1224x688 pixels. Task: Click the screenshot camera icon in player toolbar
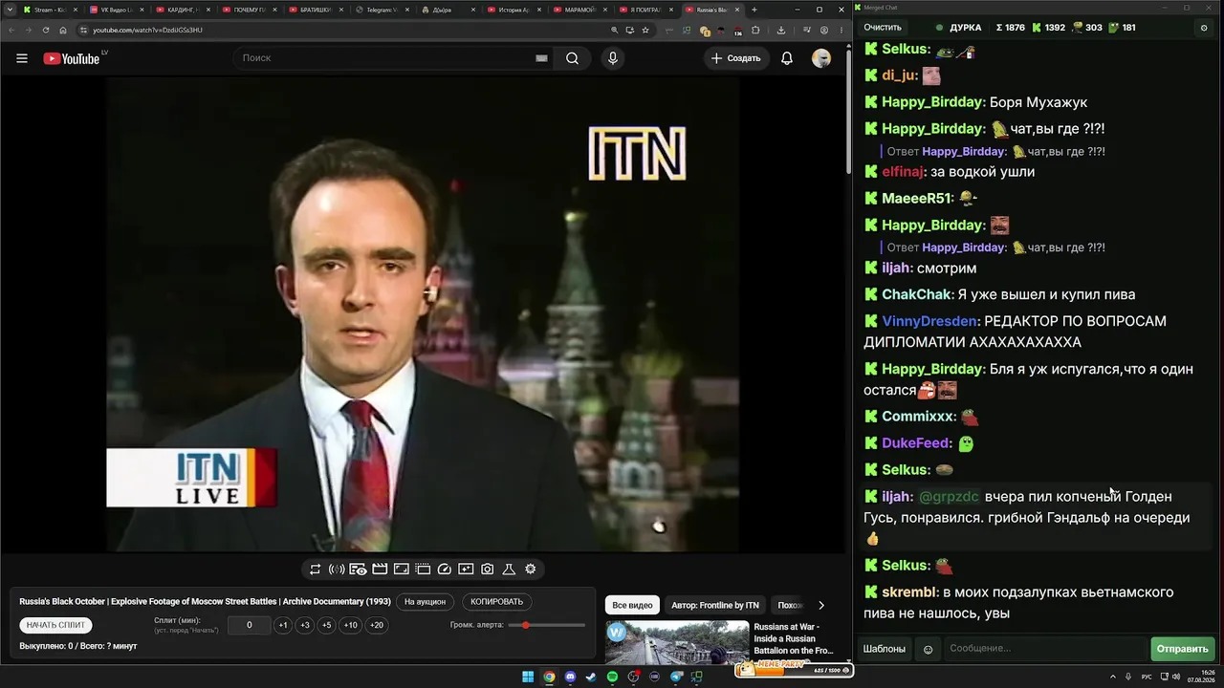click(488, 570)
